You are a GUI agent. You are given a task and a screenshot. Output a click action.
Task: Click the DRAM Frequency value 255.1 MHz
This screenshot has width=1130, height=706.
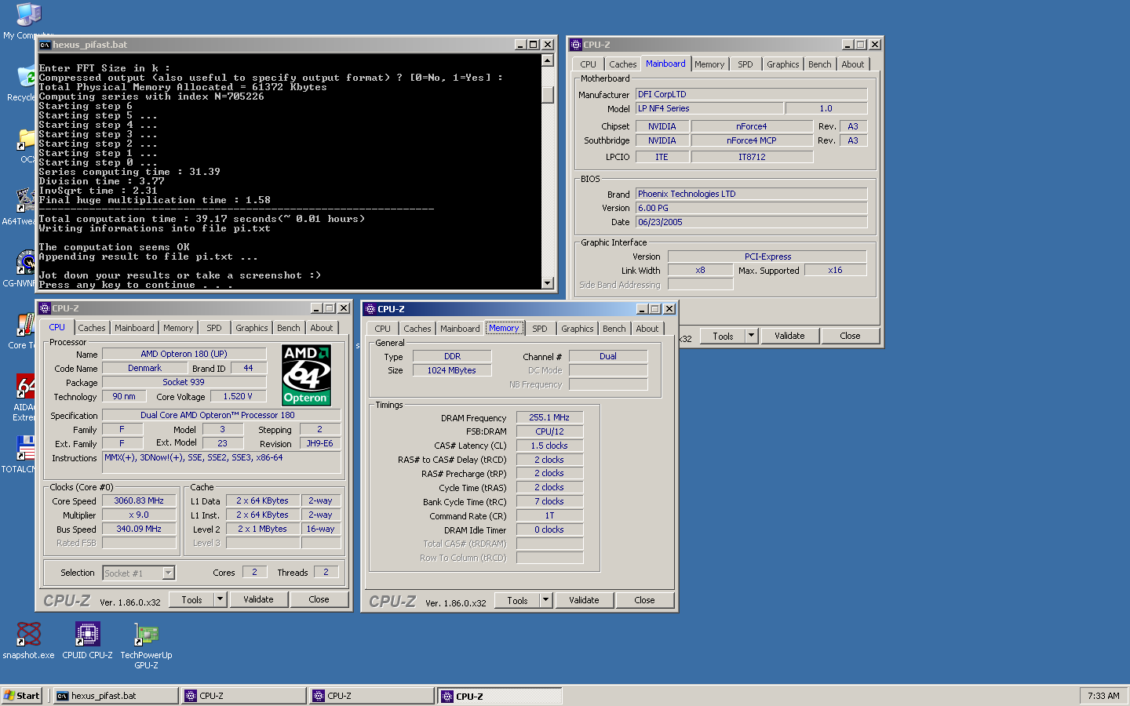click(549, 417)
